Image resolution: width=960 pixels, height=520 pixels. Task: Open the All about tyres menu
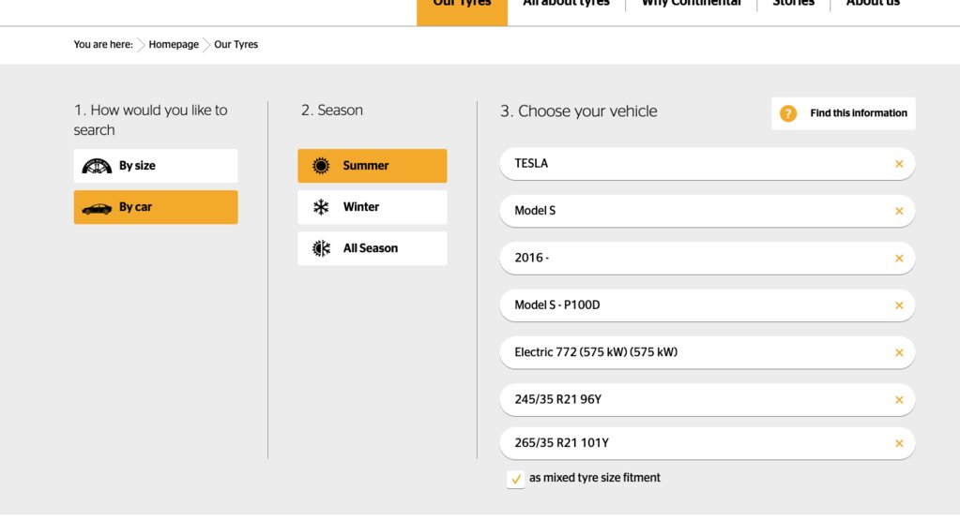pyautogui.click(x=566, y=5)
